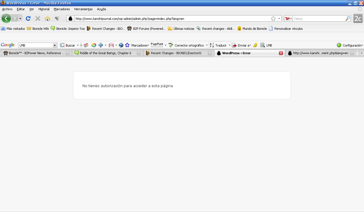Image resolution: width=364 pixels, height=212 pixels.
Task: Open the dropdown next to the mail icon
Action: [x=116, y=45]
